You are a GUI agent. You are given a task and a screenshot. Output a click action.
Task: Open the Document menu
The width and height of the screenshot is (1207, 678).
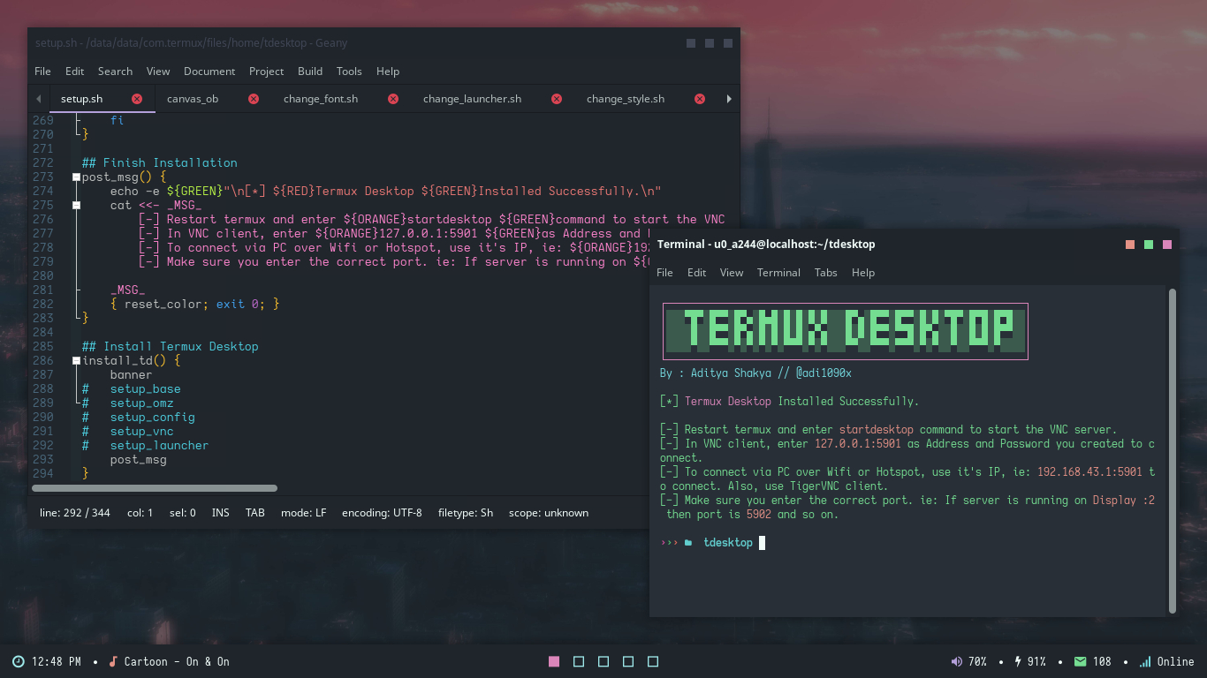click(209, 72)
